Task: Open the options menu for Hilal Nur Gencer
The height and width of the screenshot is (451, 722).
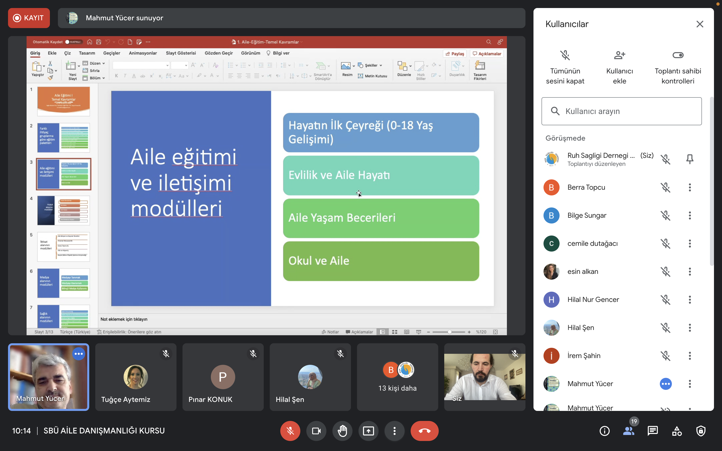Action: [x=689, y=299]
